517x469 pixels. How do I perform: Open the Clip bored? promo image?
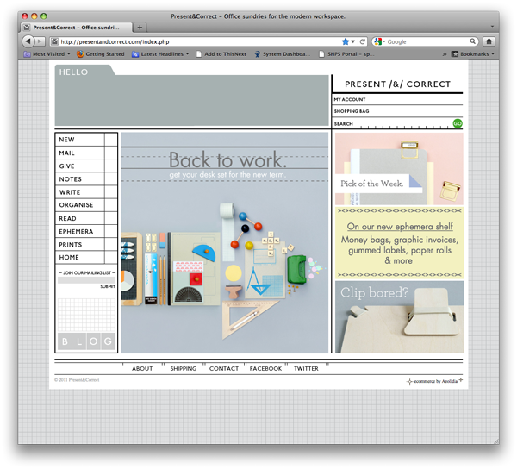(x=399, y=316)
